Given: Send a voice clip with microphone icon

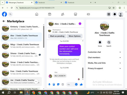Looking at the screenshot, I should coord(49,84).
